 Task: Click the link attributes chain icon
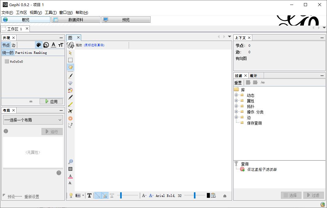pyautogui.click(x=31, y=102)
